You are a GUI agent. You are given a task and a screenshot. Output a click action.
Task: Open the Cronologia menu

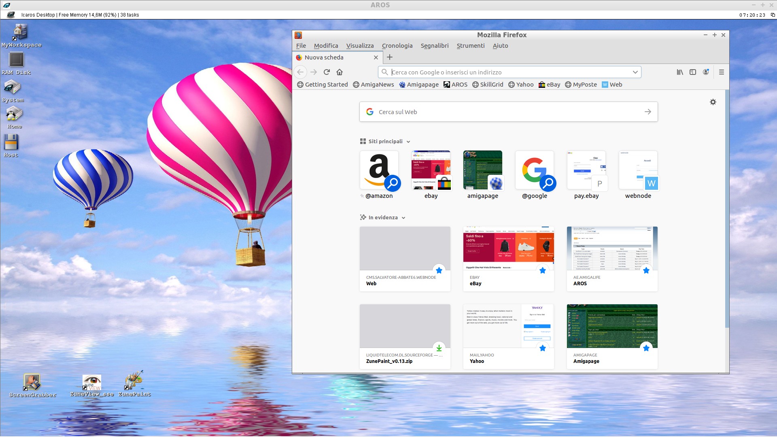point(397,46)
